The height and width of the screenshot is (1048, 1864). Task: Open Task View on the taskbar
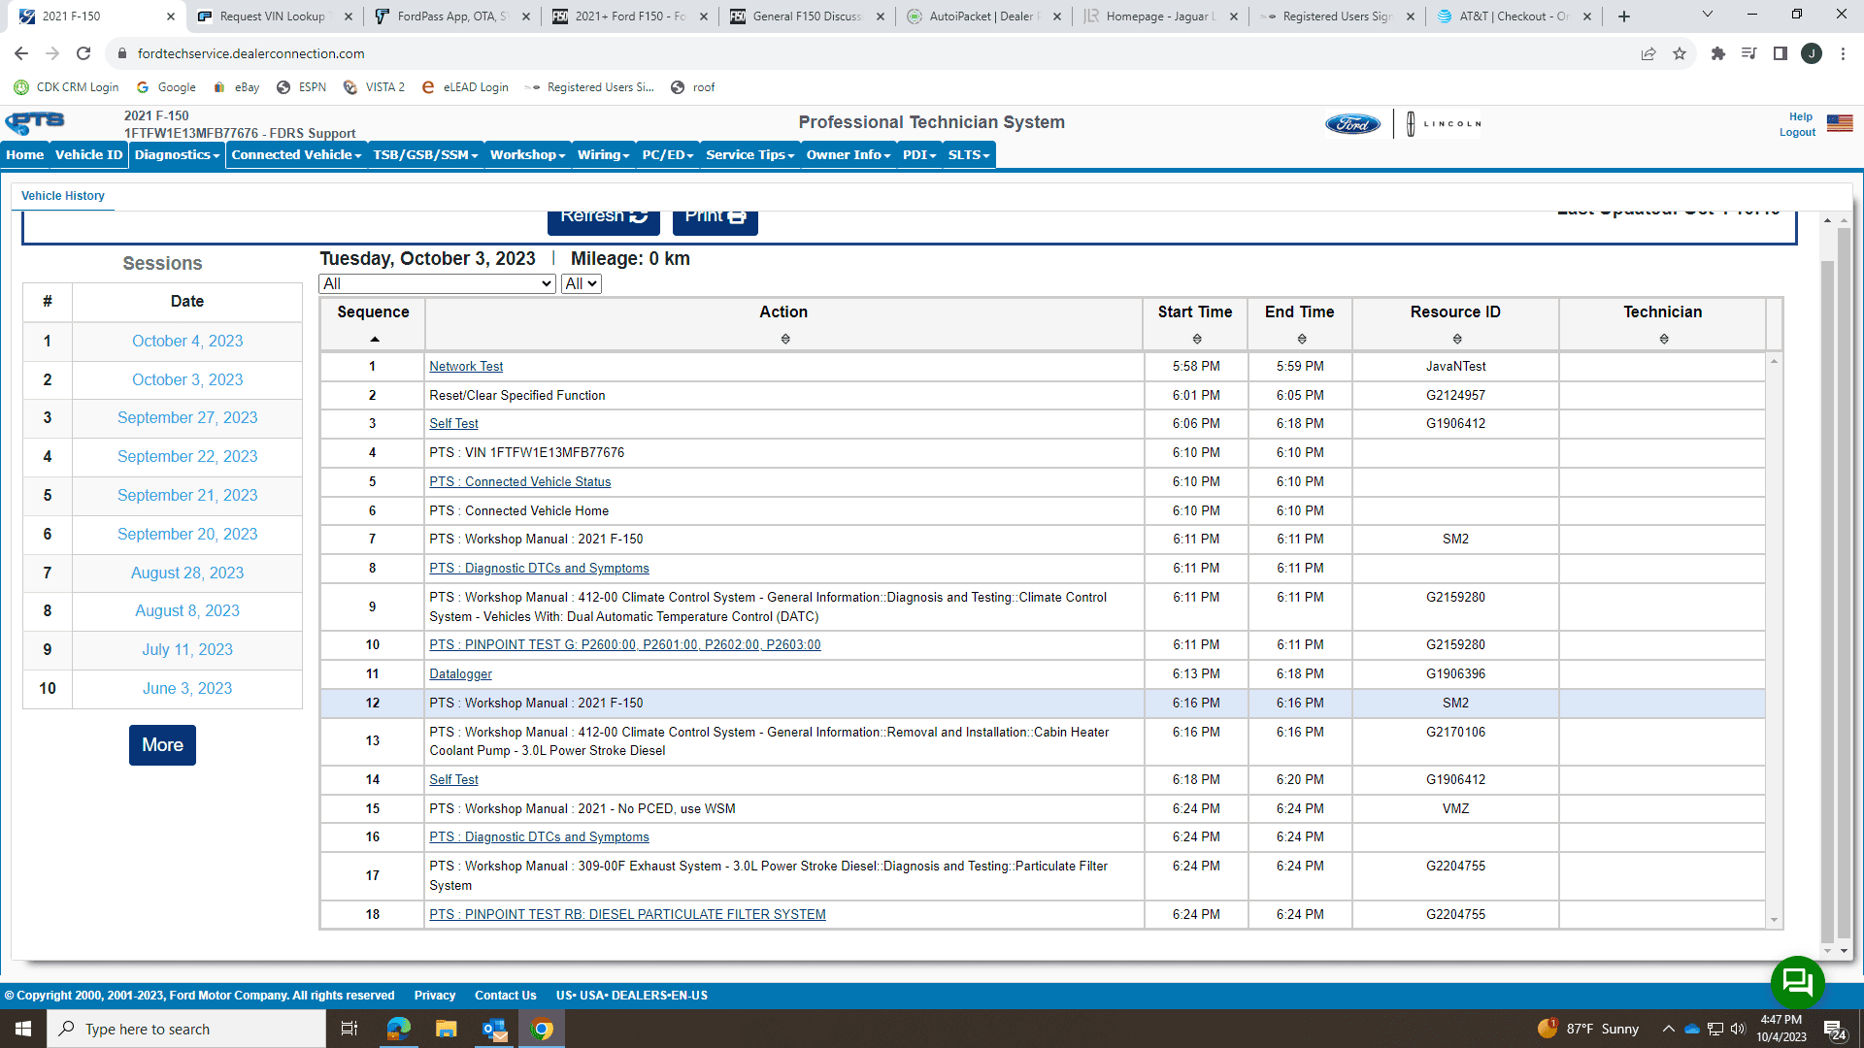pyautogui.click(x=349, y=1029)
